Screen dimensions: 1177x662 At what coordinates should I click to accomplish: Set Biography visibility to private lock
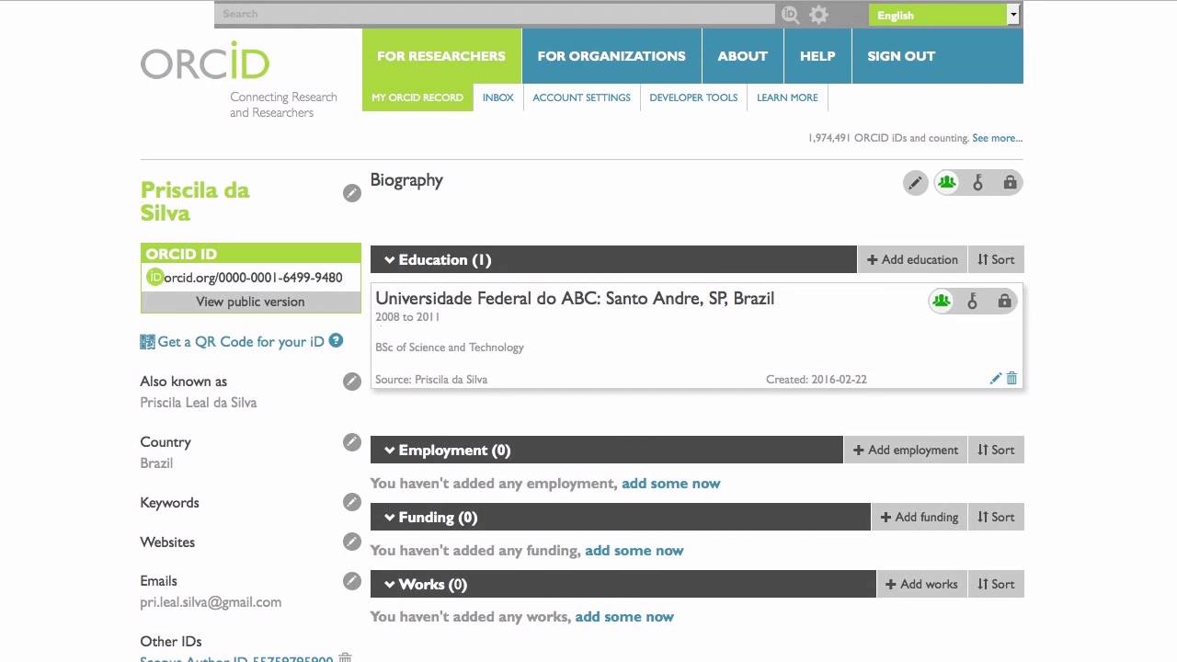pos(1010,183)
